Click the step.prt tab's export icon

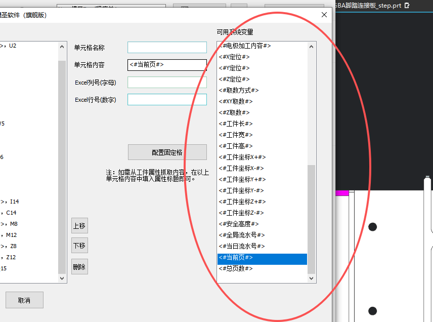pos(407,5)
